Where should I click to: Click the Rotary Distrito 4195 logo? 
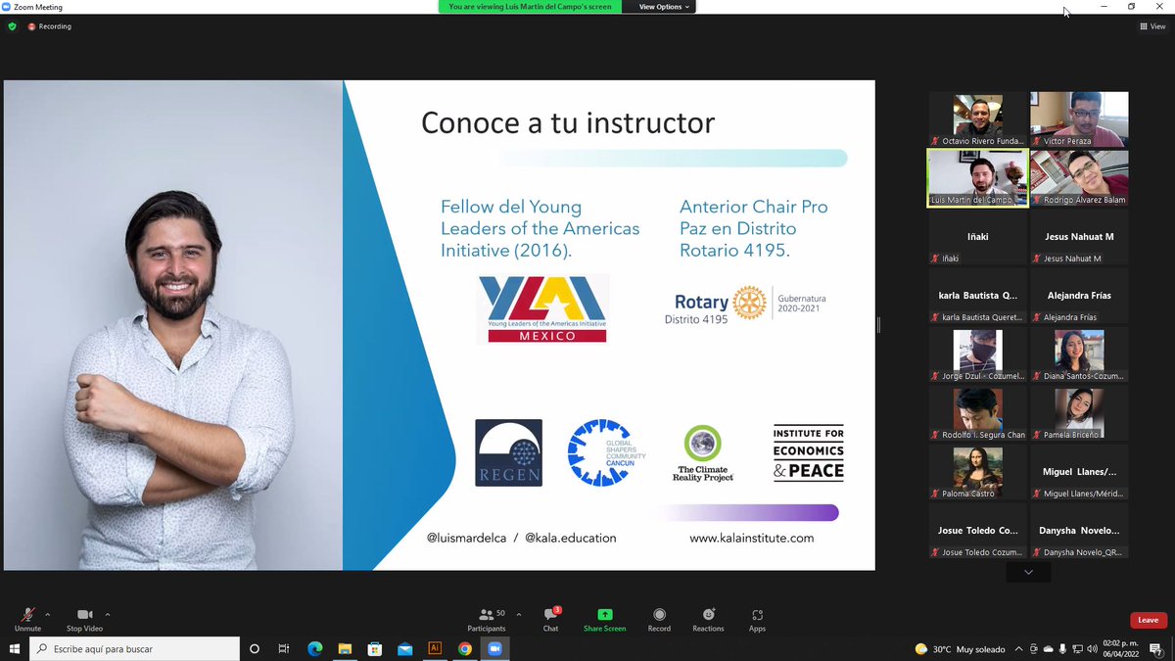click(x=744, y=305)
